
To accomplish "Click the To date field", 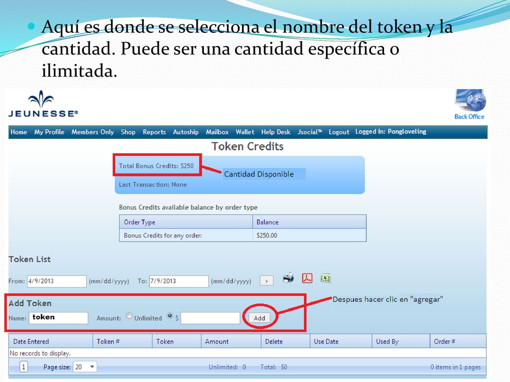I will [179, 282].
